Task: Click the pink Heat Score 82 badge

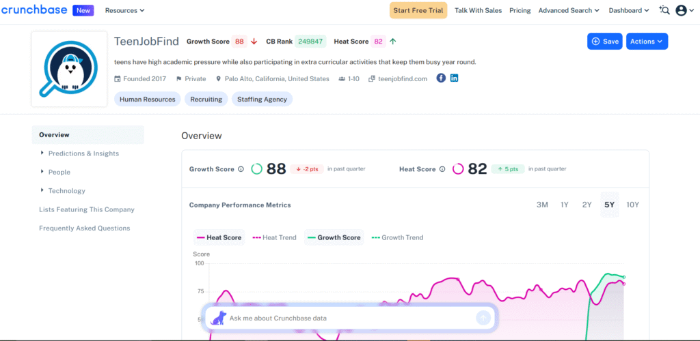Action: [x=379, y=42]
